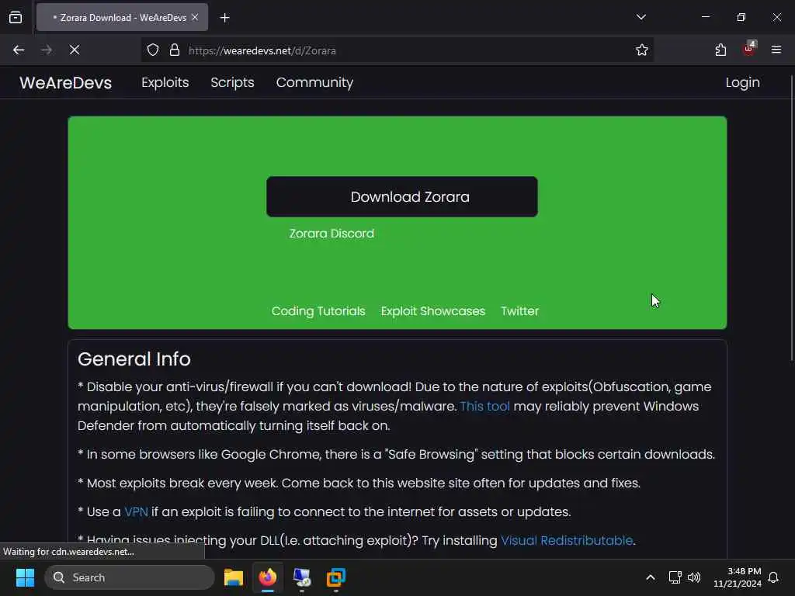The height and width of the screenshot is (596, 795).
Task: Stop loading the page
Action: tap(75, 50)
